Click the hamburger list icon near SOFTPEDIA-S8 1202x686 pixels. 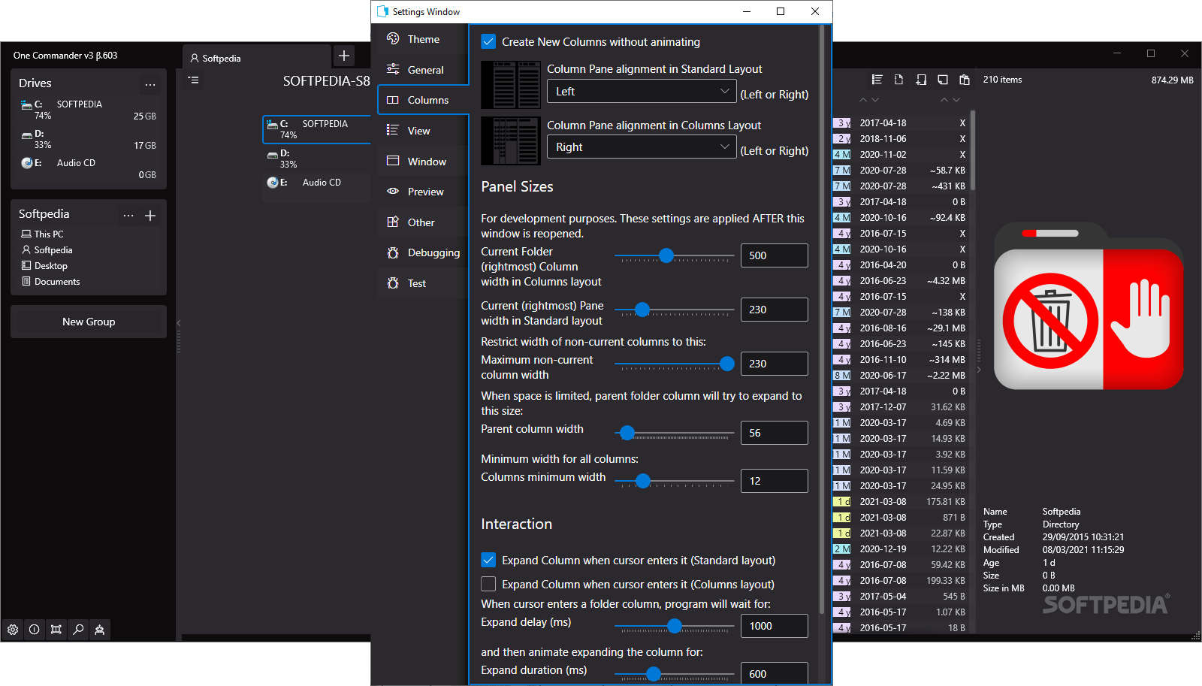(194, 80)
